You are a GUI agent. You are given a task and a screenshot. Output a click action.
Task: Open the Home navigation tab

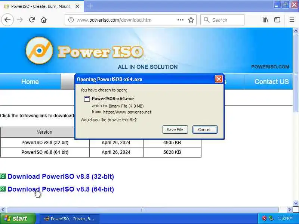[x=30, y=81]
